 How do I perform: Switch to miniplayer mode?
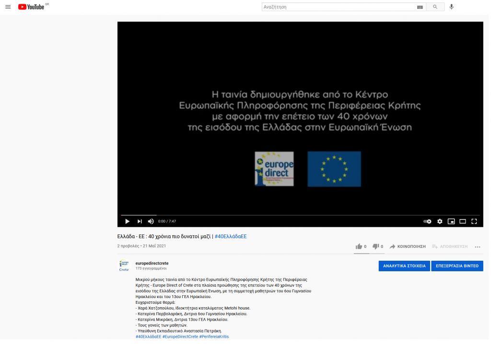tap(451, 221)
